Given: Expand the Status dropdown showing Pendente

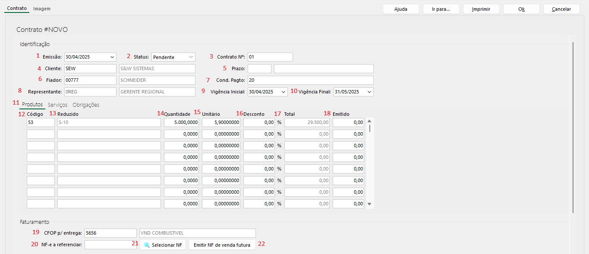Looking at the screenshot, I should click(191, 57).
